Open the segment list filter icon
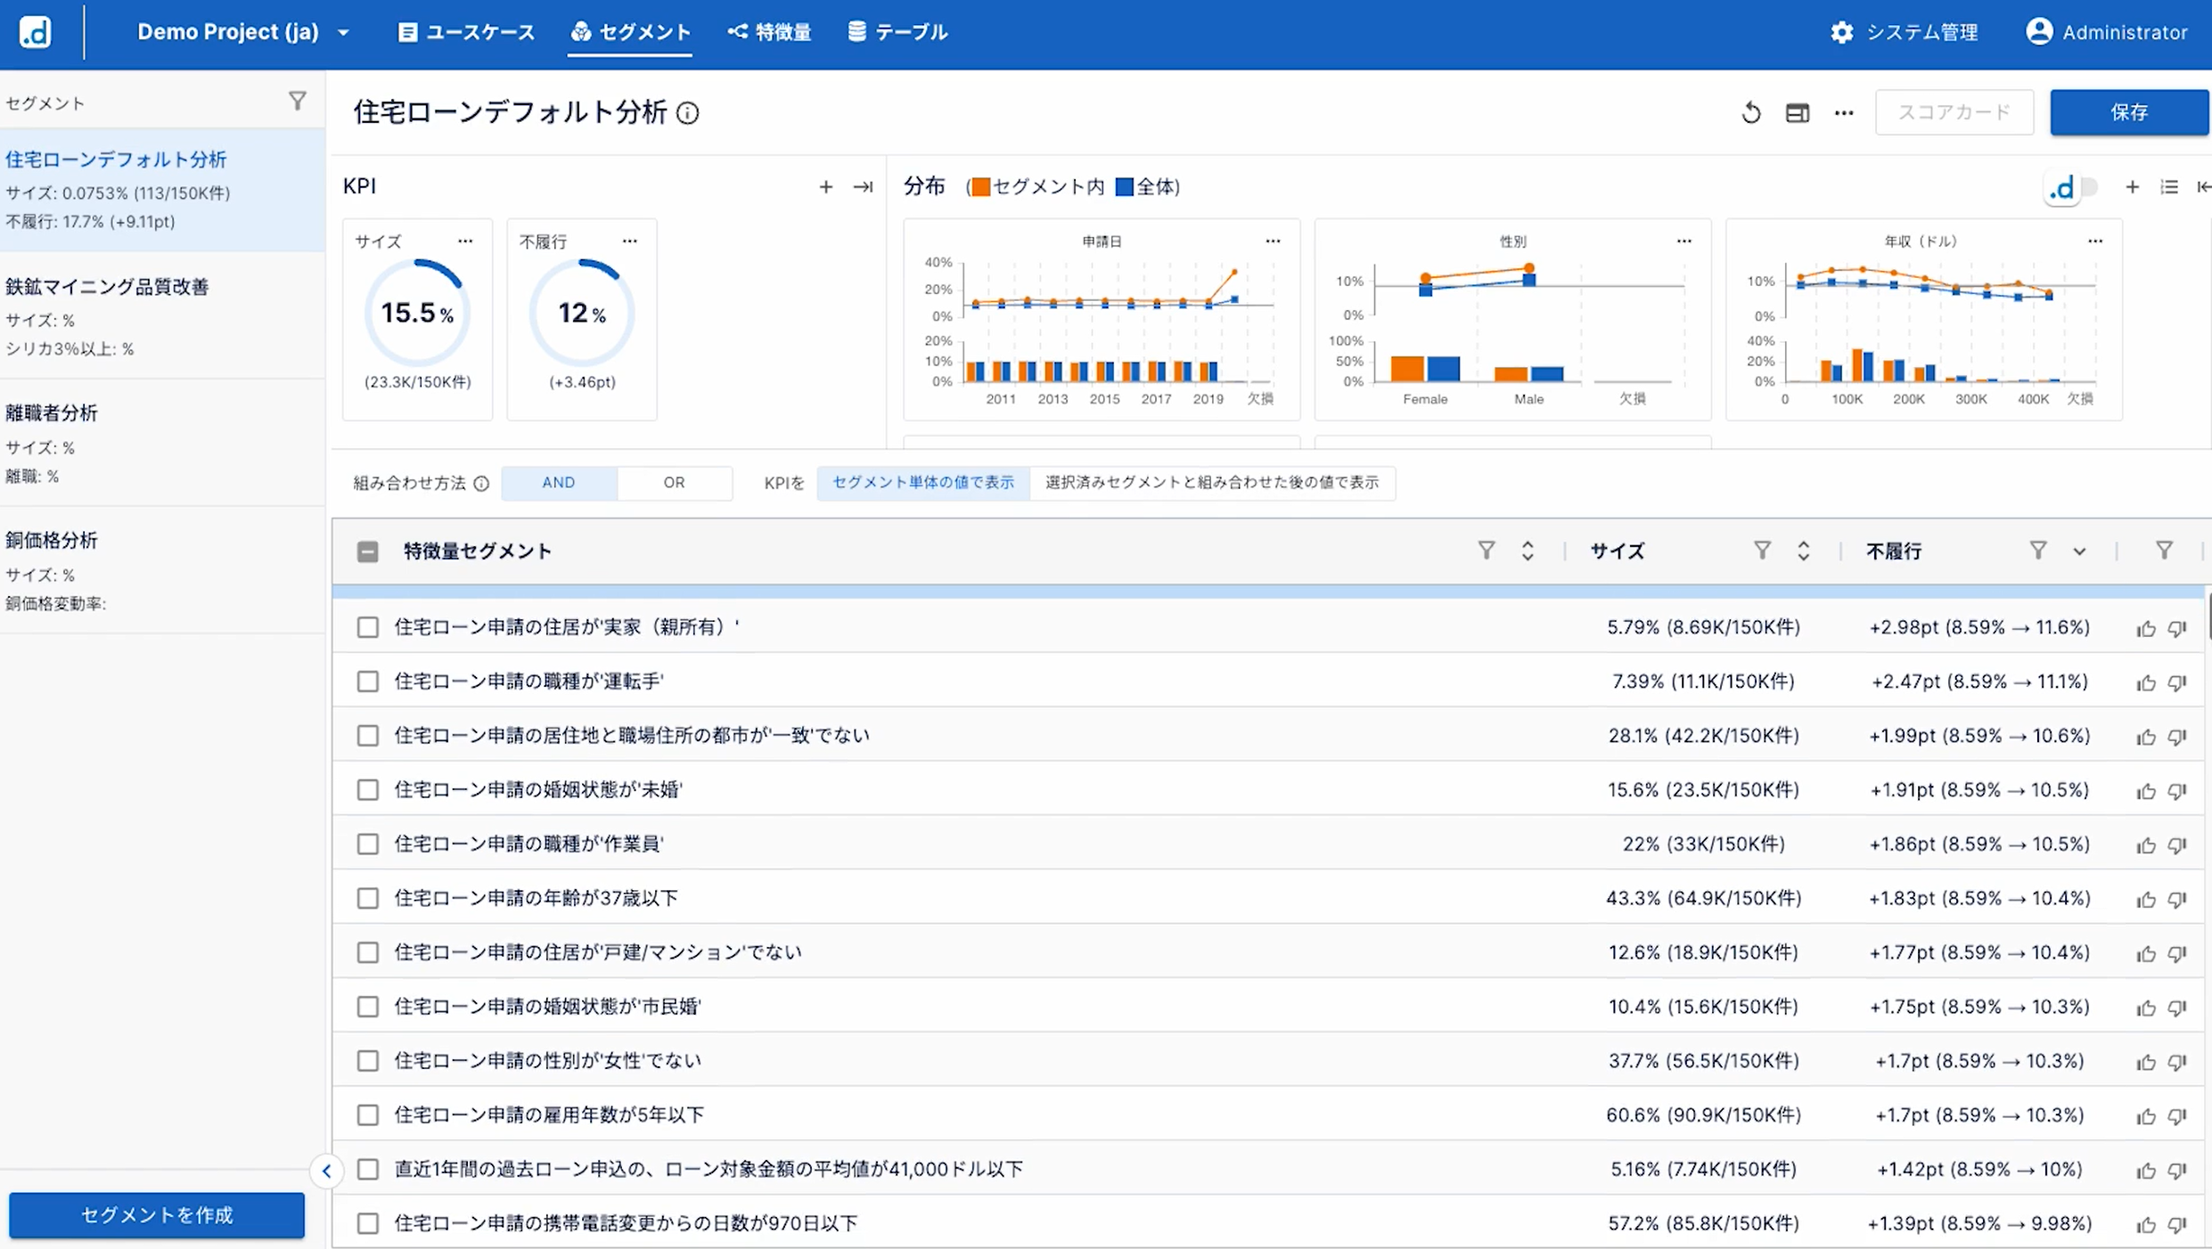This screenshot has width=2212, height=1249. (298, 102)
